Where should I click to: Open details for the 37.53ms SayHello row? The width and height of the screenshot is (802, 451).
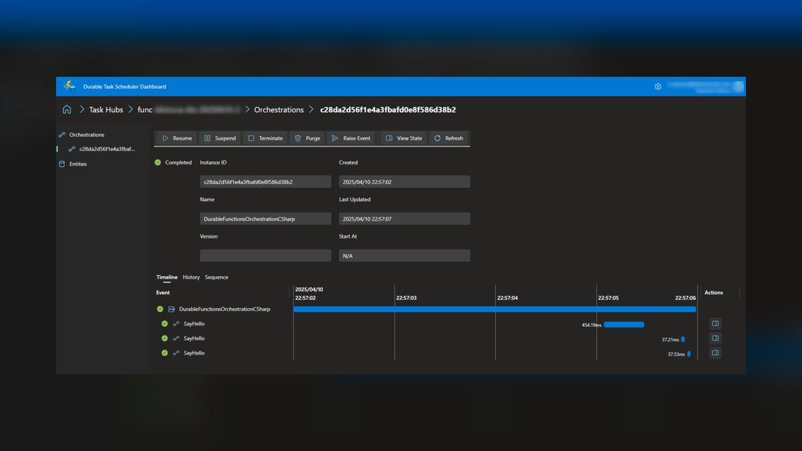[x=715, y=353]
